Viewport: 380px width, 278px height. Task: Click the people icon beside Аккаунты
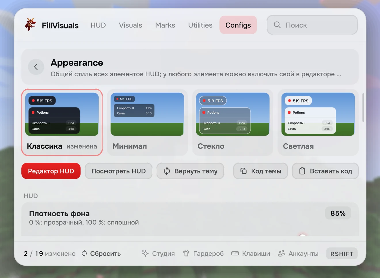click(x=281, y=253)
